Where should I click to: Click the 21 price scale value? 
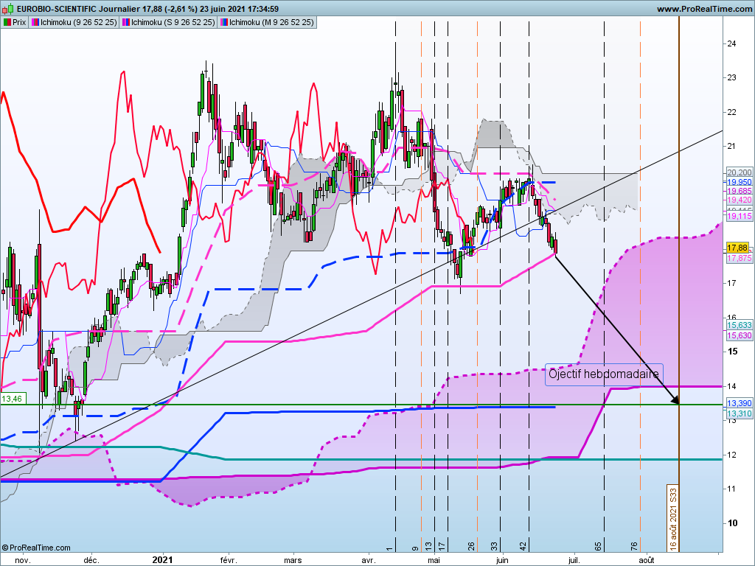[732, 147]
